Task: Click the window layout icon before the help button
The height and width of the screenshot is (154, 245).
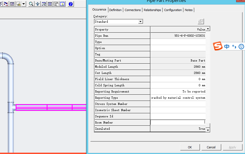Action: 62,4
